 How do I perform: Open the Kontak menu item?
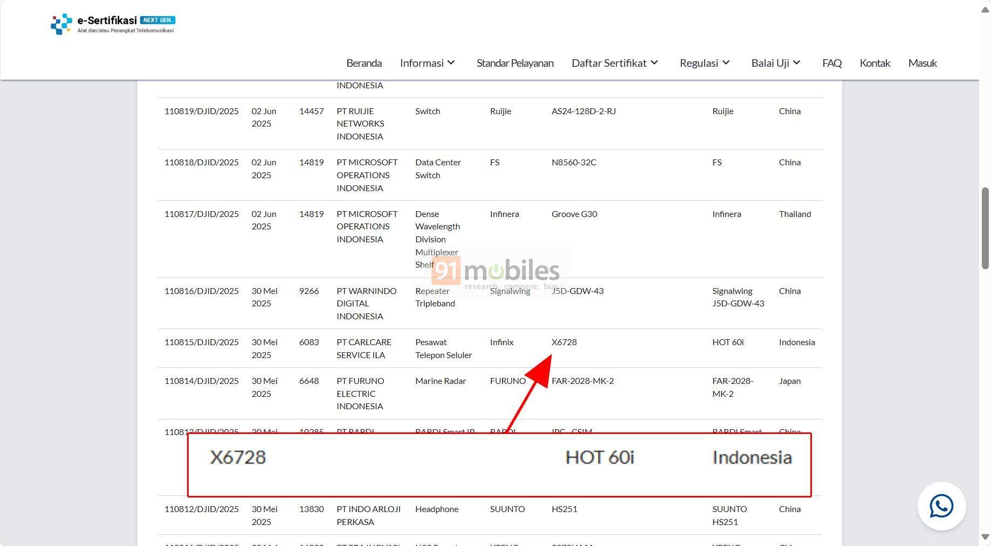875,63
